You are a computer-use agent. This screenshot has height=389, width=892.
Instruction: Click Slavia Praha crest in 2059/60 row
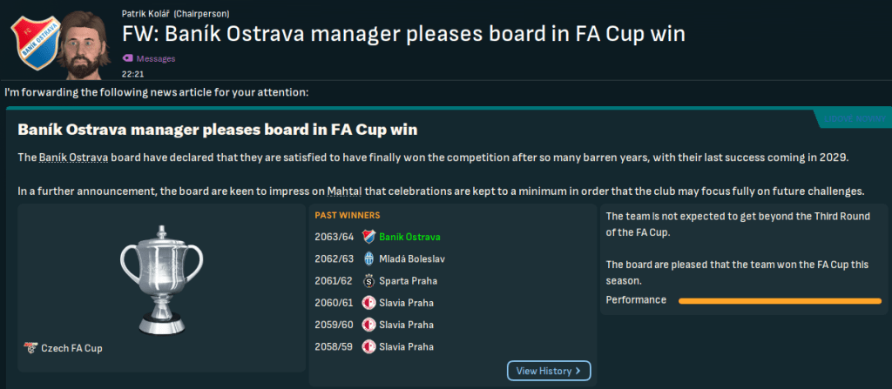click(x=368, y=325)
